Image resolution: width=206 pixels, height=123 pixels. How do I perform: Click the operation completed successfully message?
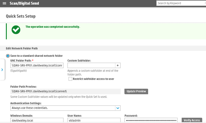point(53,27)
